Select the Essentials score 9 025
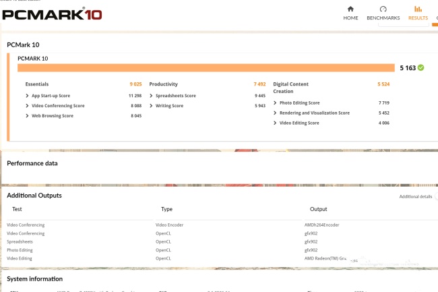 pos(135,84)
